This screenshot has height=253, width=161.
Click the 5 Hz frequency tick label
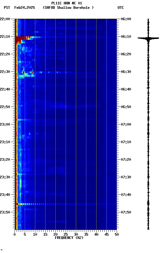tap(25, 235)
